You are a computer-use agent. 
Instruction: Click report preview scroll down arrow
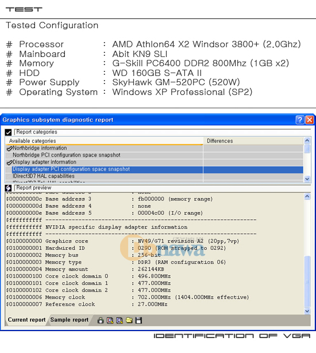pos(307,311)
